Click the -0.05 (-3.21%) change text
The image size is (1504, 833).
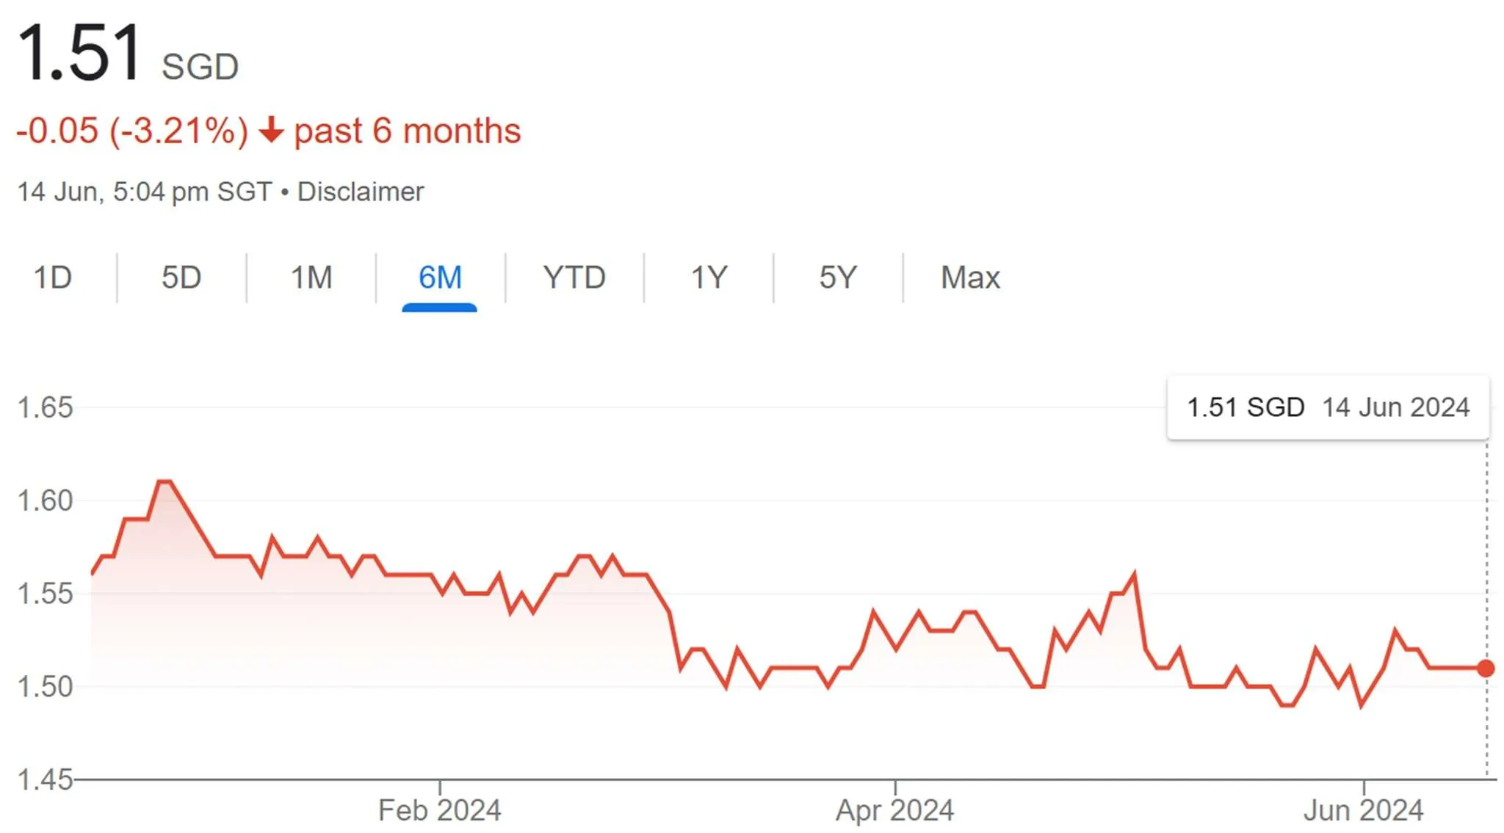(132, 131)
